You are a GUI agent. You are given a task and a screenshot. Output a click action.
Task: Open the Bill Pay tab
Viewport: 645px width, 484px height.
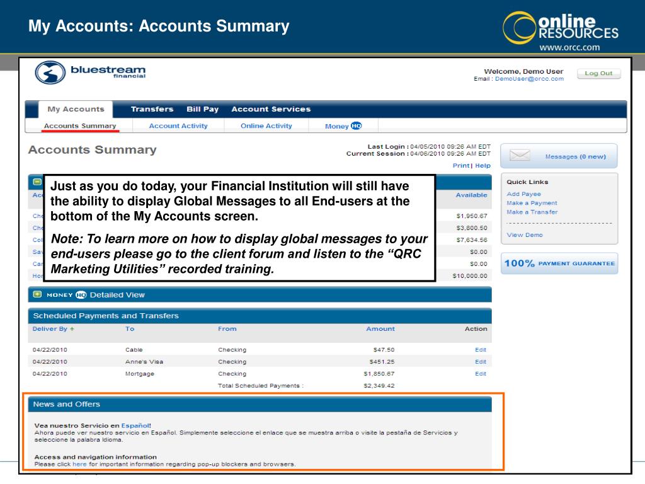click(x=202, y=109)
